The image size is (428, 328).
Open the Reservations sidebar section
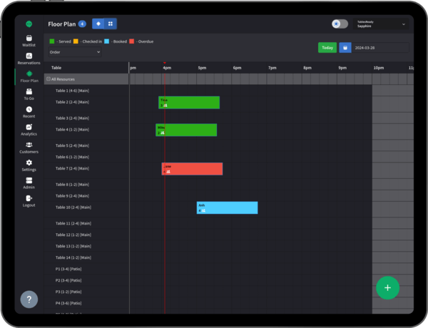coord(29,58)
